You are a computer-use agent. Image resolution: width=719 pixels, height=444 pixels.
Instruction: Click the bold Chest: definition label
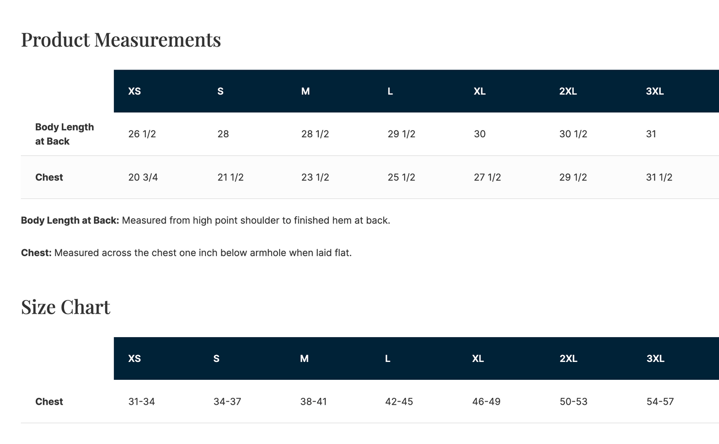click(x=36, y=253)
